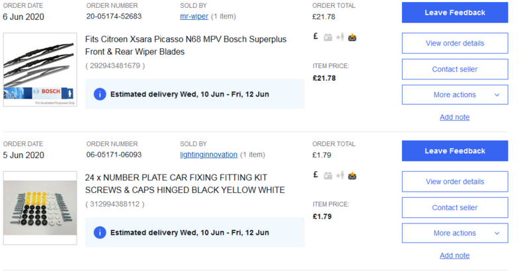Leave Feedback for the mr-wiper order
The width and height of the screenshot is (529, 271).
pos(455,13)
